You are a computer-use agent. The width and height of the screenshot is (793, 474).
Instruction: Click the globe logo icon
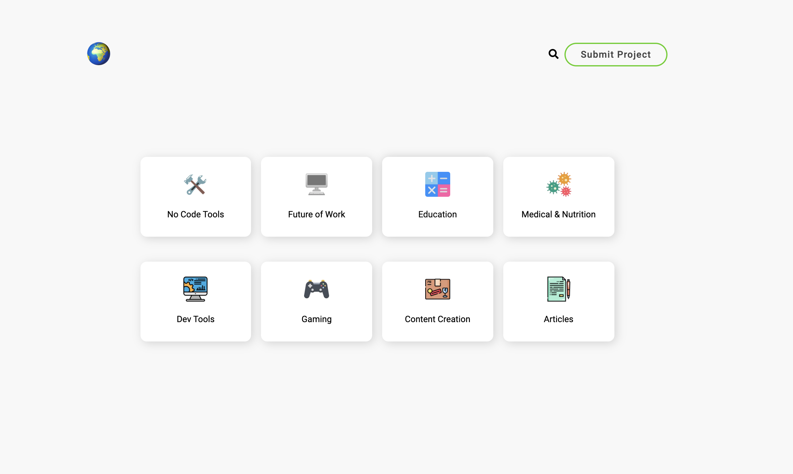coord(98,54)
